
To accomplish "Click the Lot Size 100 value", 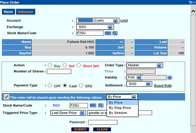I will [x=176, y=53].
